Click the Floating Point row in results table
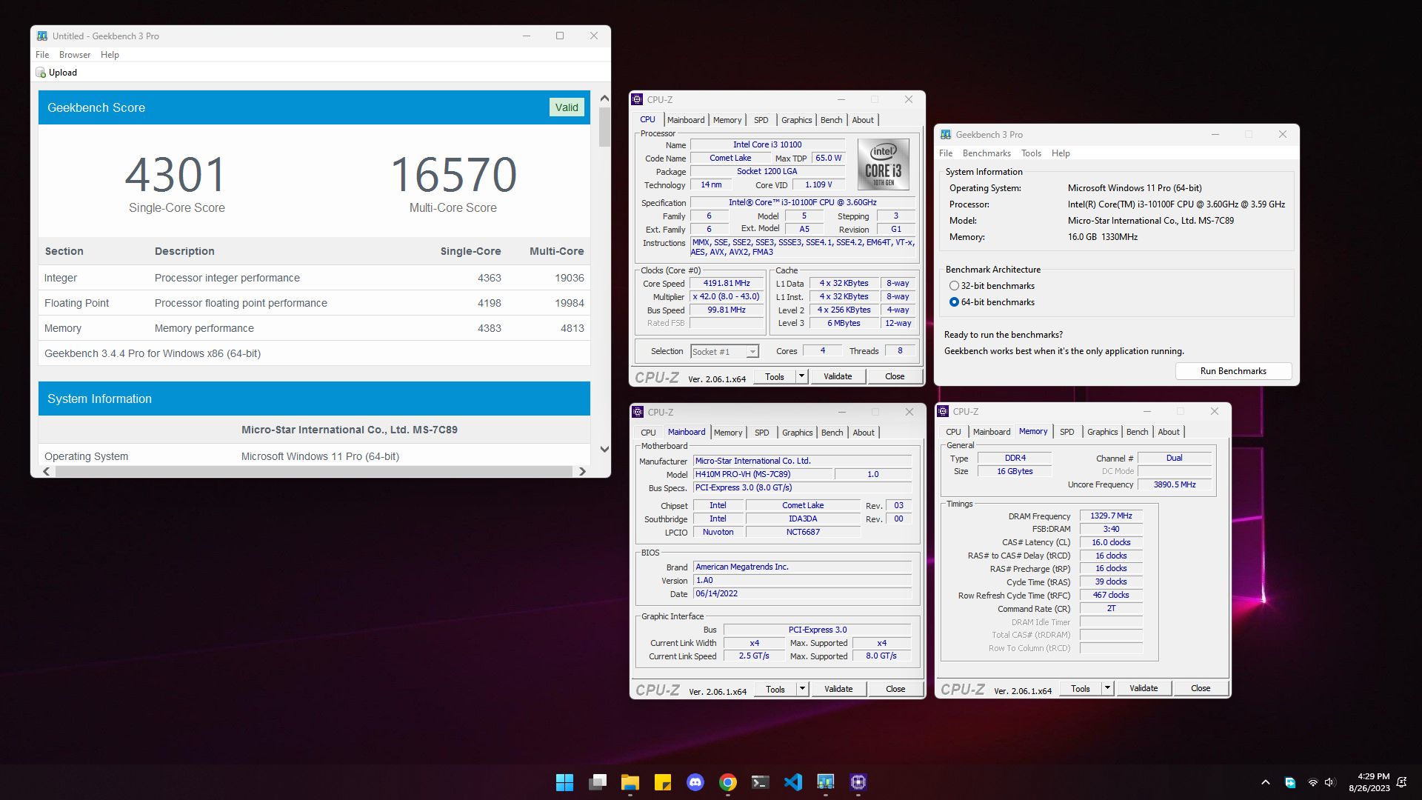 pos(314,303)
